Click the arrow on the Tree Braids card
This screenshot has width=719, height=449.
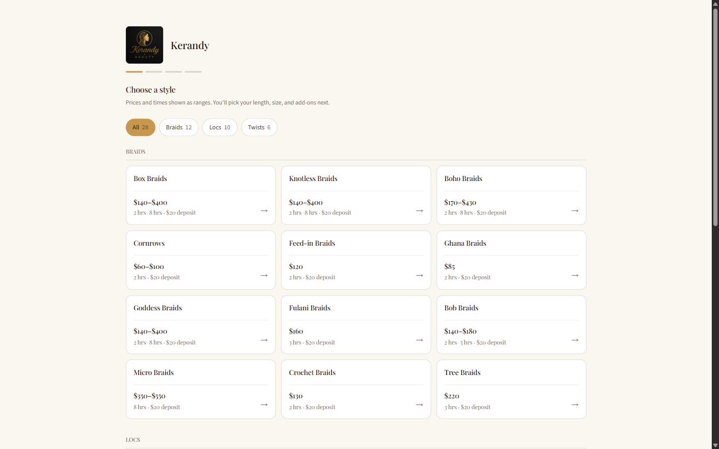click(x=575, y=405)
